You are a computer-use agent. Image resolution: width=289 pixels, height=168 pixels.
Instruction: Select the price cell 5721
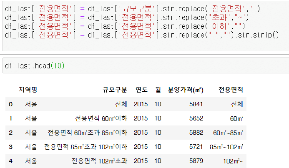click(x=196, y=147)
